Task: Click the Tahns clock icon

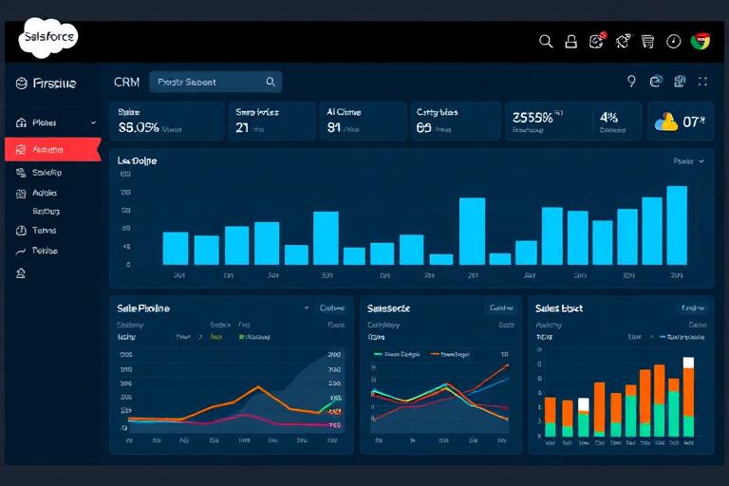Action: (x=21, y=231)
